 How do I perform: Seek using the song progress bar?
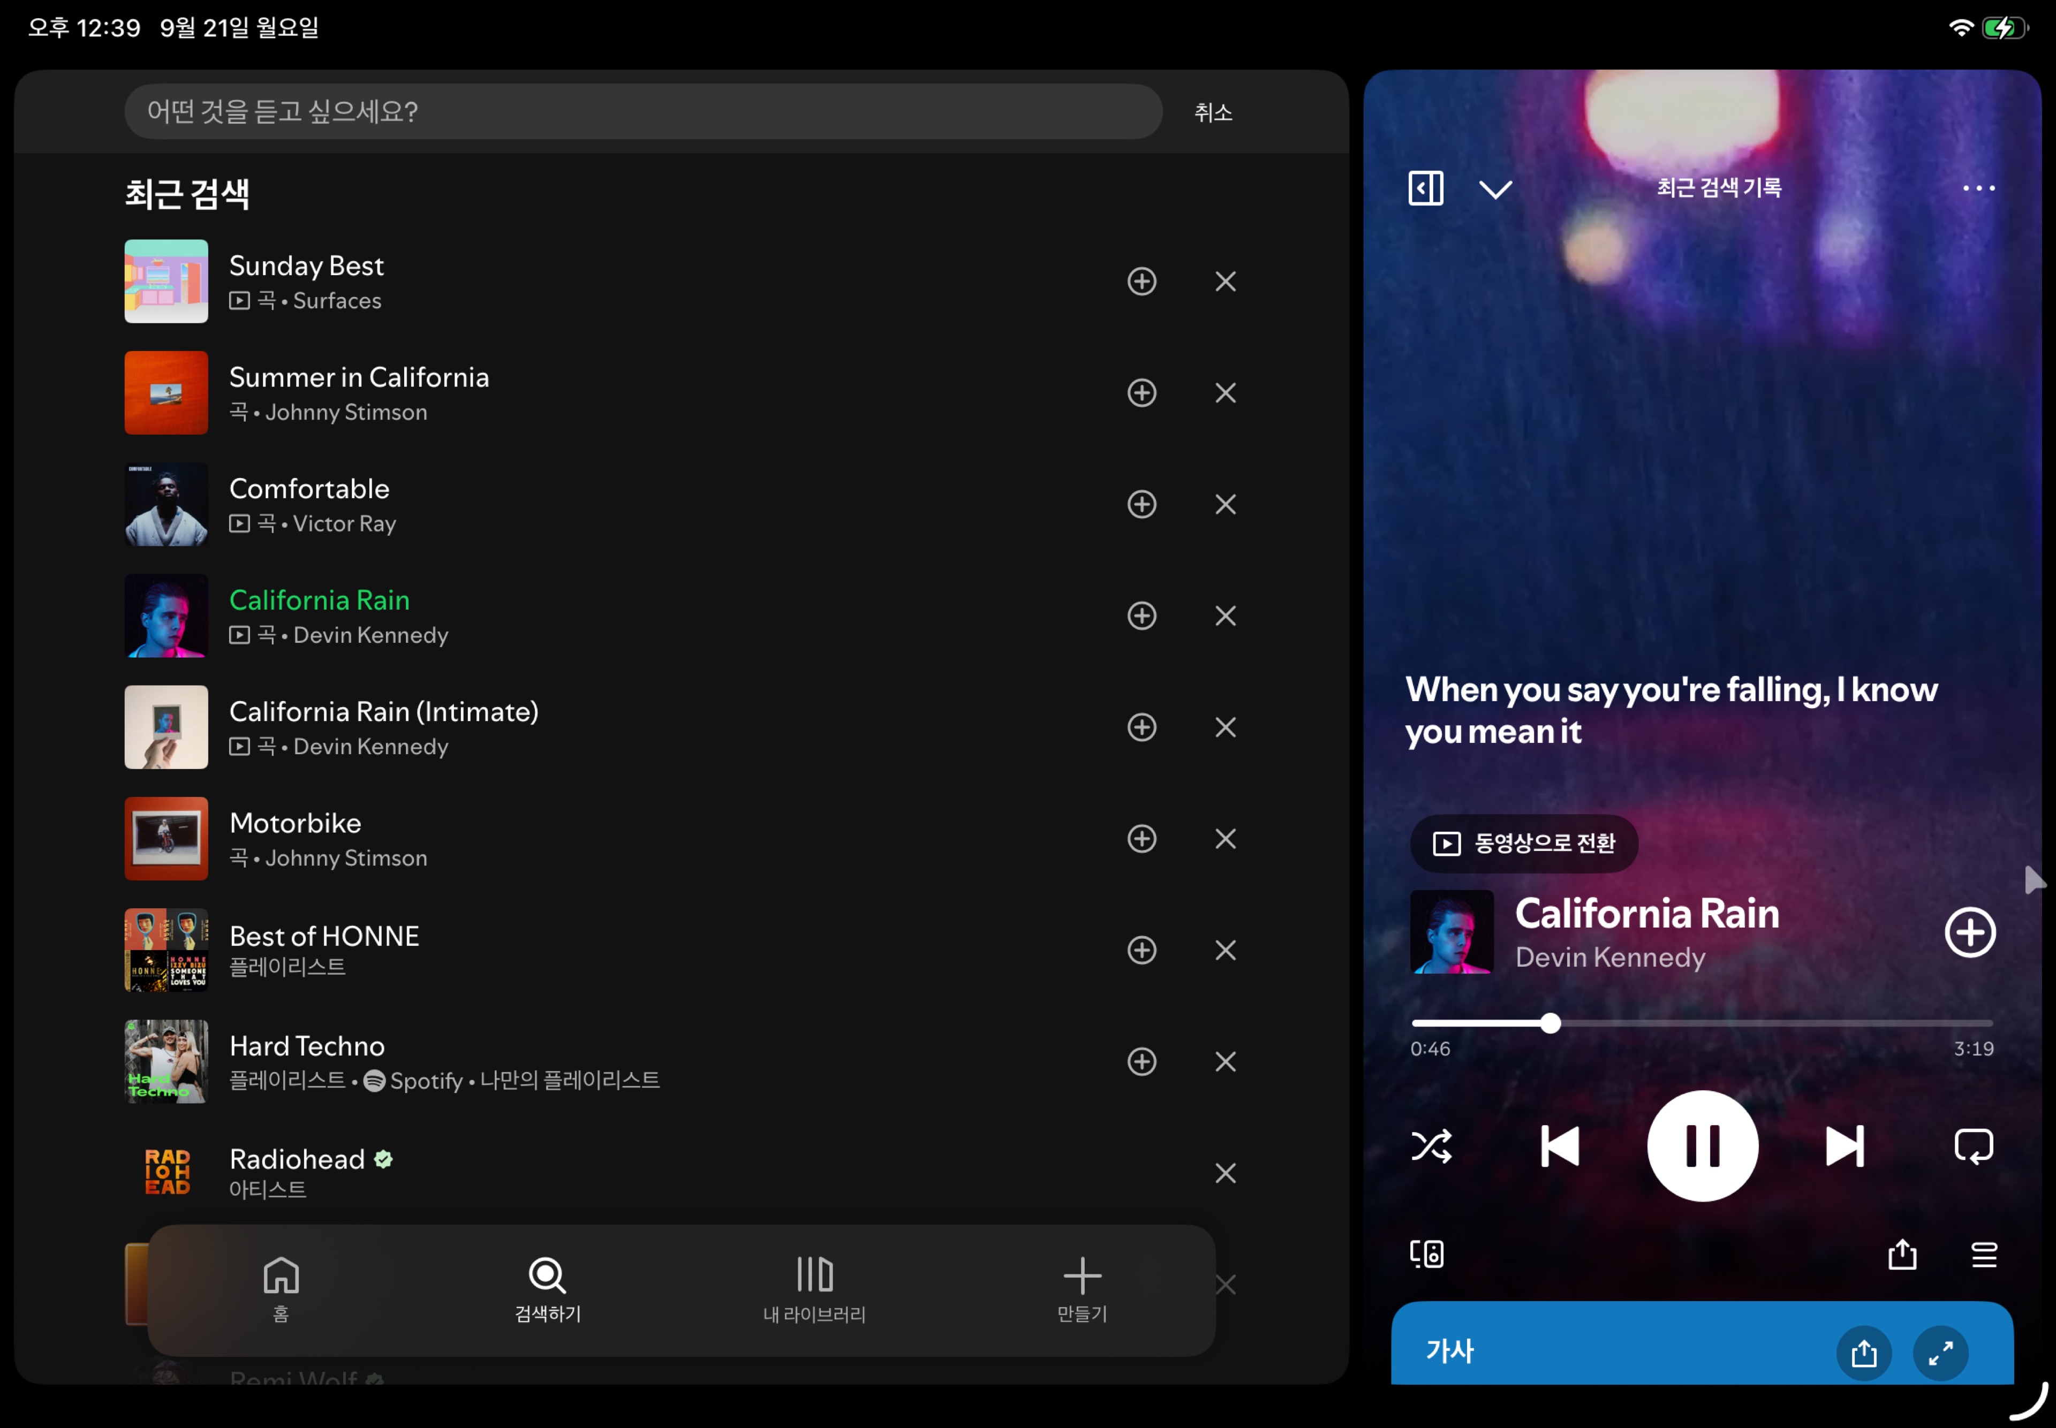1702,1023
